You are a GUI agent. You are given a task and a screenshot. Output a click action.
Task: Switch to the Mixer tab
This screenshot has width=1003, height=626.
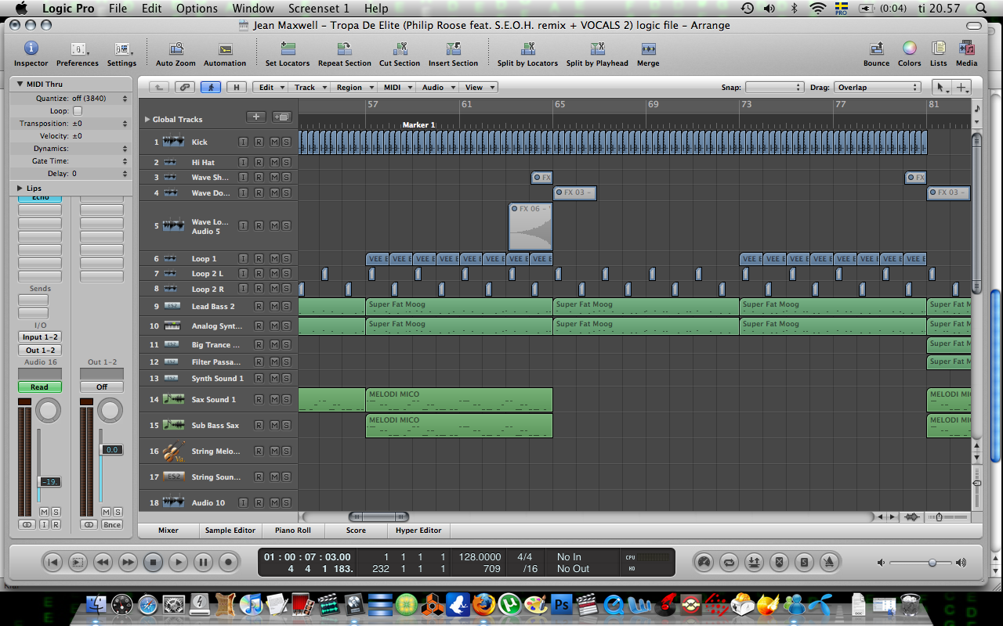tap(168, 530)
